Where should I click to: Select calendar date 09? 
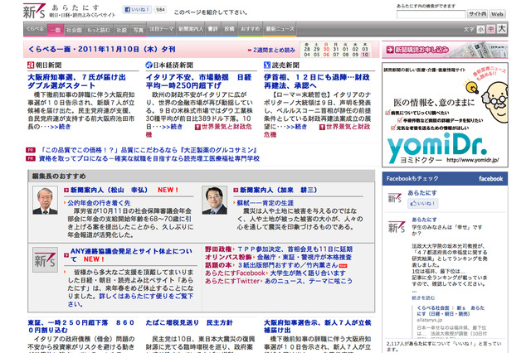[355, 55]
